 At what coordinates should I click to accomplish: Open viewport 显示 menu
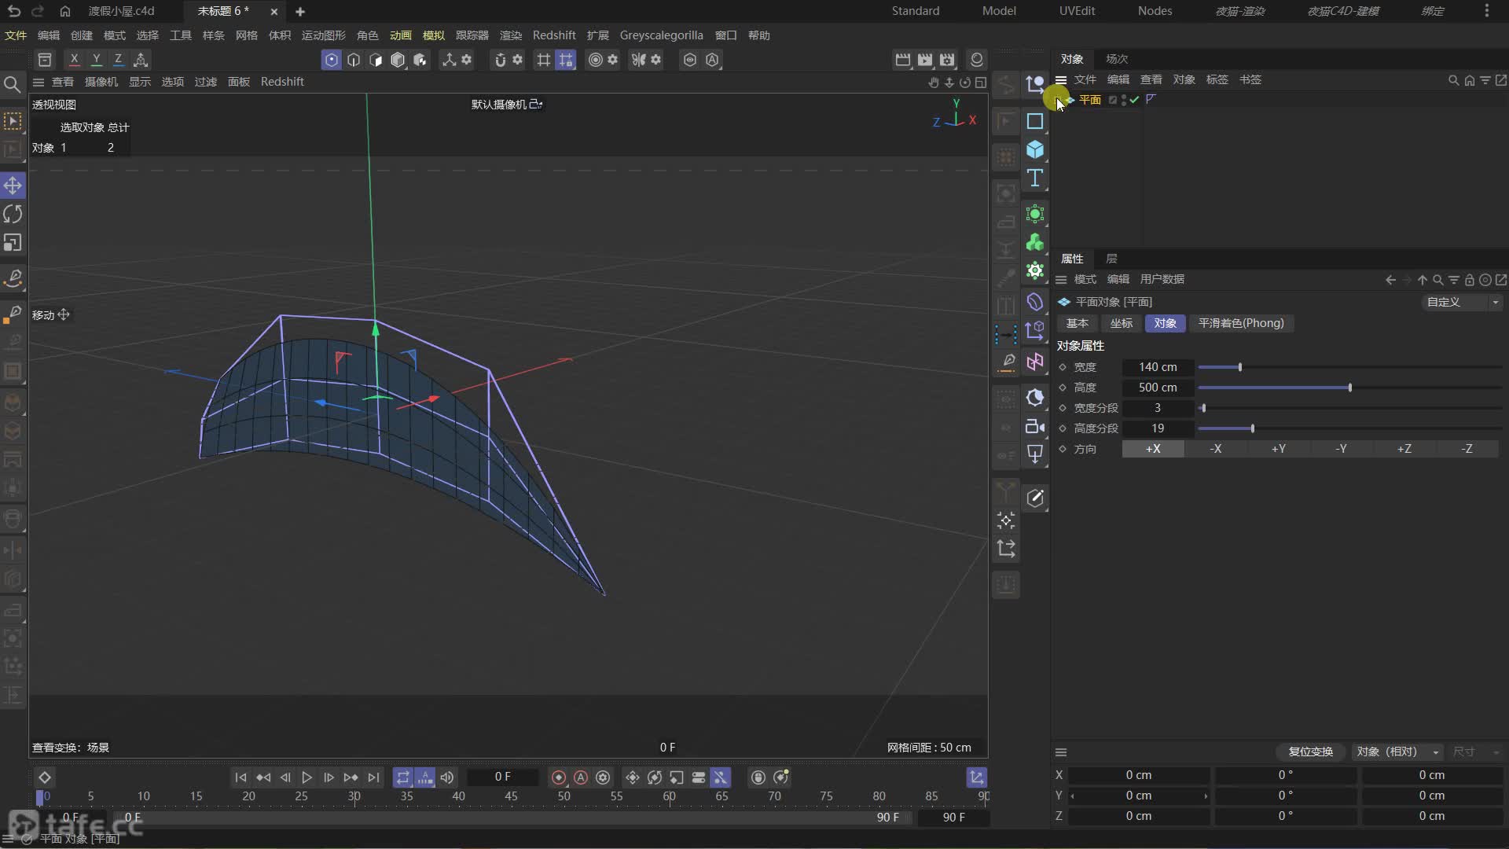coord(140,82)
